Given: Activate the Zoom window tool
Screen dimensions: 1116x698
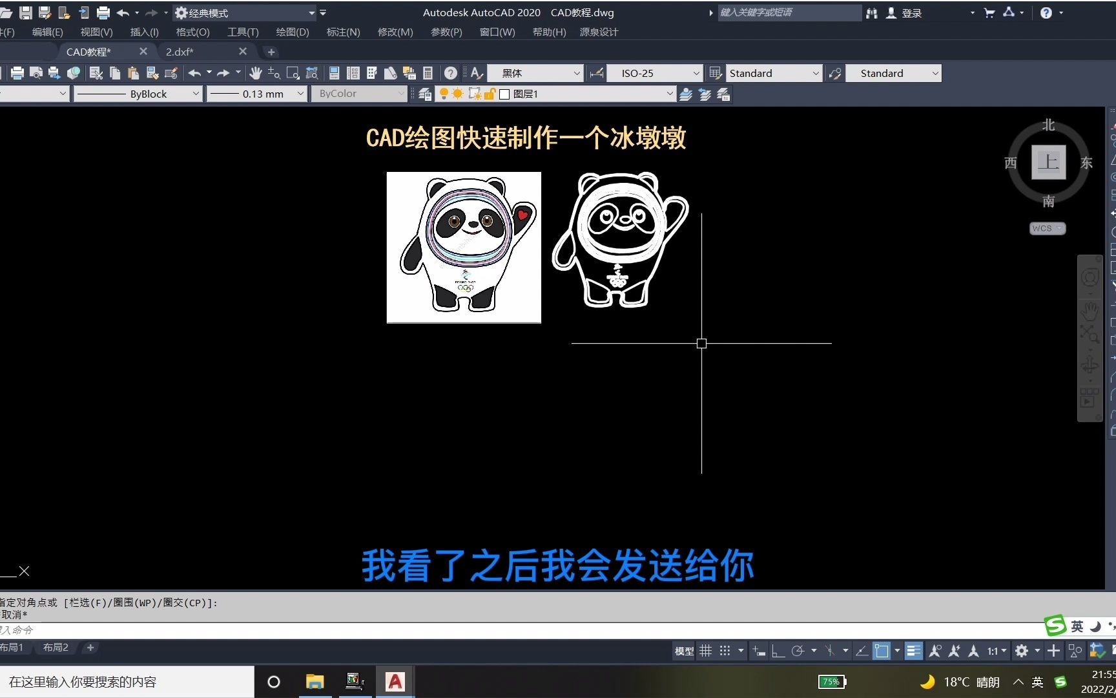Looking at the screenshot, I should 292,73.
